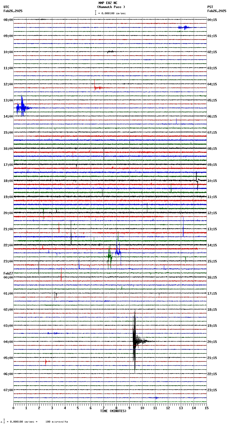The image size is (228, 425).
Task: Click the 08:00 UTC row label
Action: 8,20
